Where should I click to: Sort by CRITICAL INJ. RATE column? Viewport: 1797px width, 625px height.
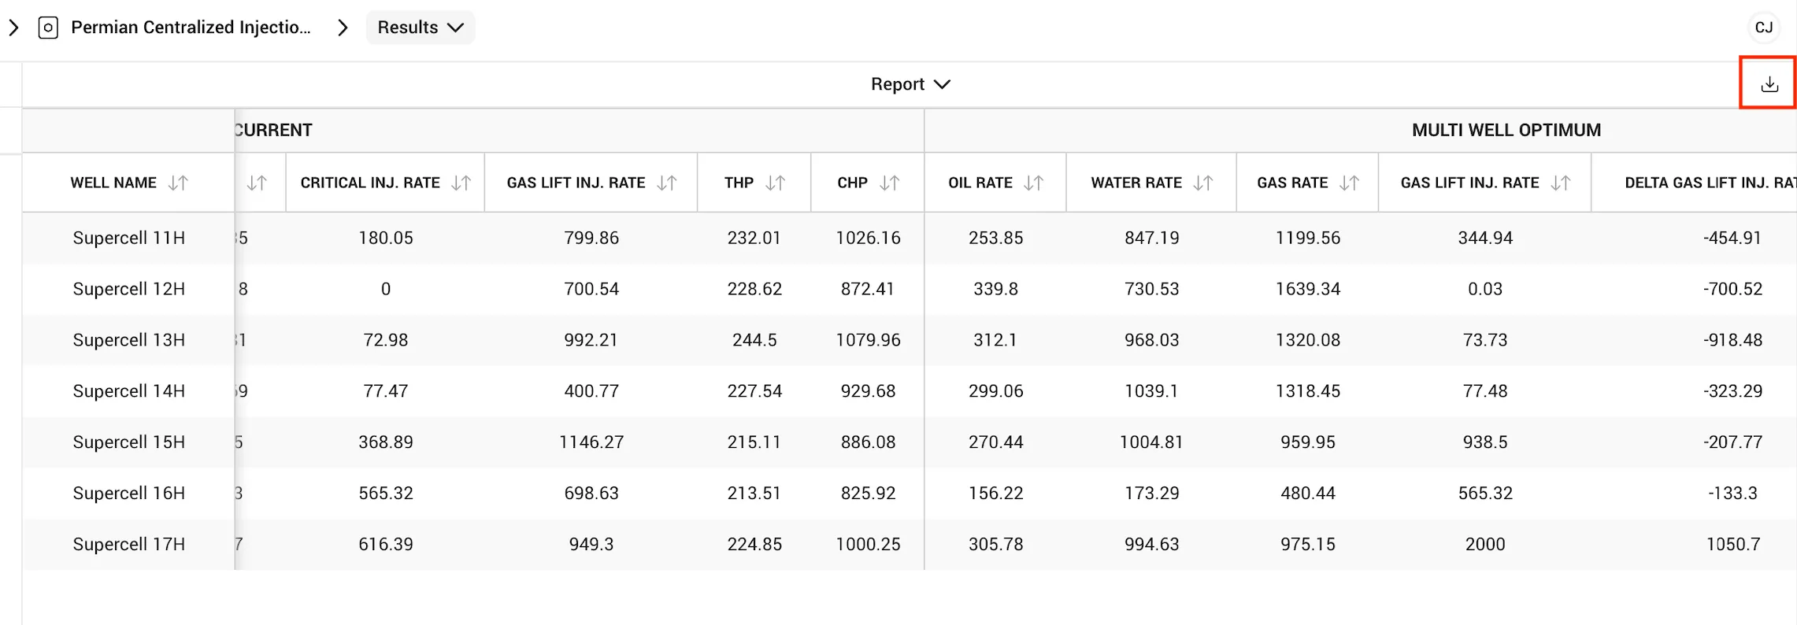click(461, 183)
